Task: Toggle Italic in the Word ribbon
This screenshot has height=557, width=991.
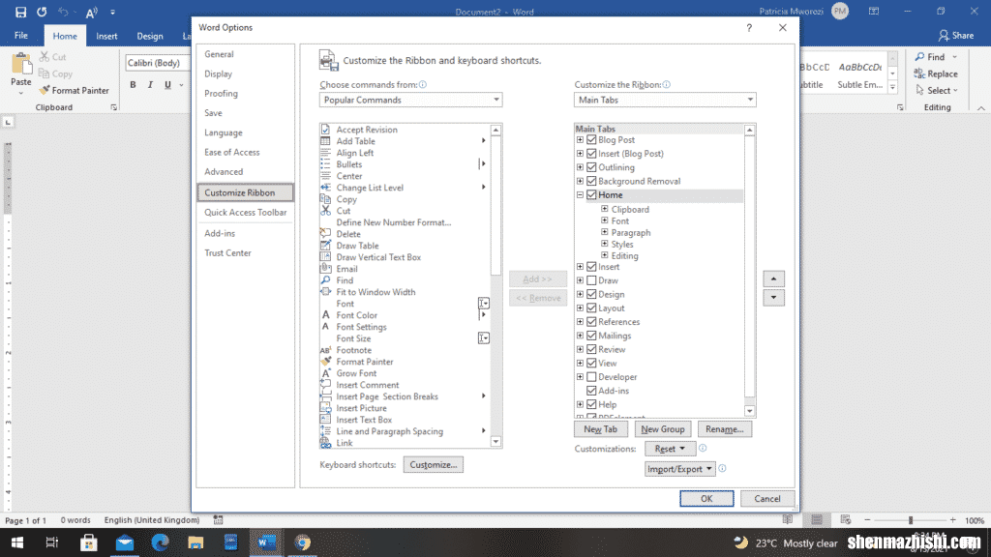Action: [150, 85]
